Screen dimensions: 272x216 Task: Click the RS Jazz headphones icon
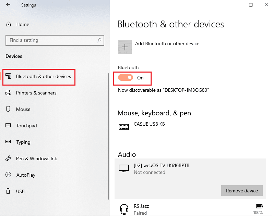point(124,209)
